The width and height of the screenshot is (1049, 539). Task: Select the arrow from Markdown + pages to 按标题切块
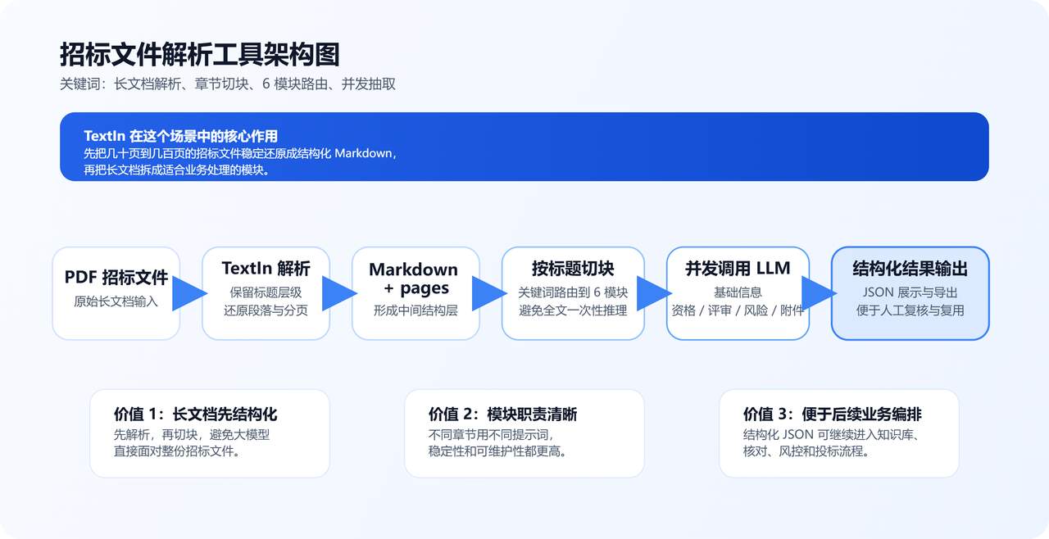point(489,293)
